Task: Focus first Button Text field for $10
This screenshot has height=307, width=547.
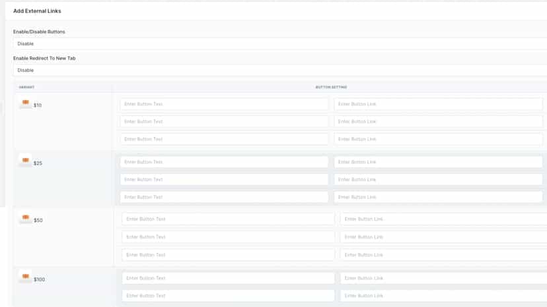Action: click(224, 104)
